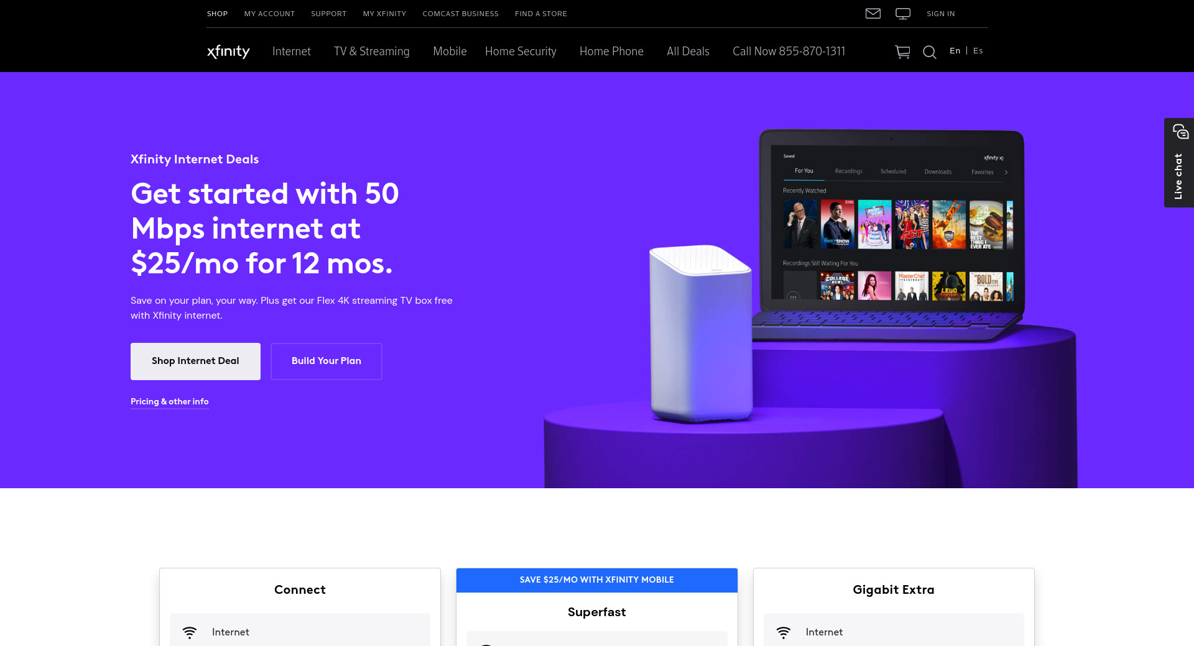This screenshot has width=1194, height=646.
Task: Open the Internet navigation menu
Action: 292,52
